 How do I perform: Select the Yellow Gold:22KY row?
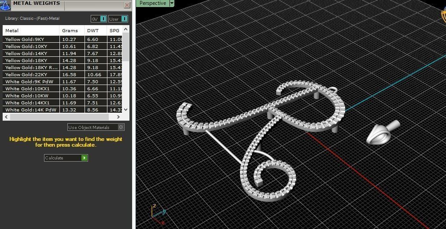click(63, 74)
